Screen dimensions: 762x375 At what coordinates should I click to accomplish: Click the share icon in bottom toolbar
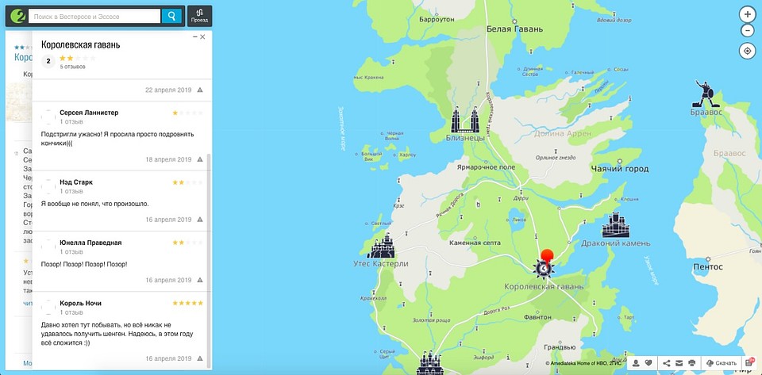[667, 363]
